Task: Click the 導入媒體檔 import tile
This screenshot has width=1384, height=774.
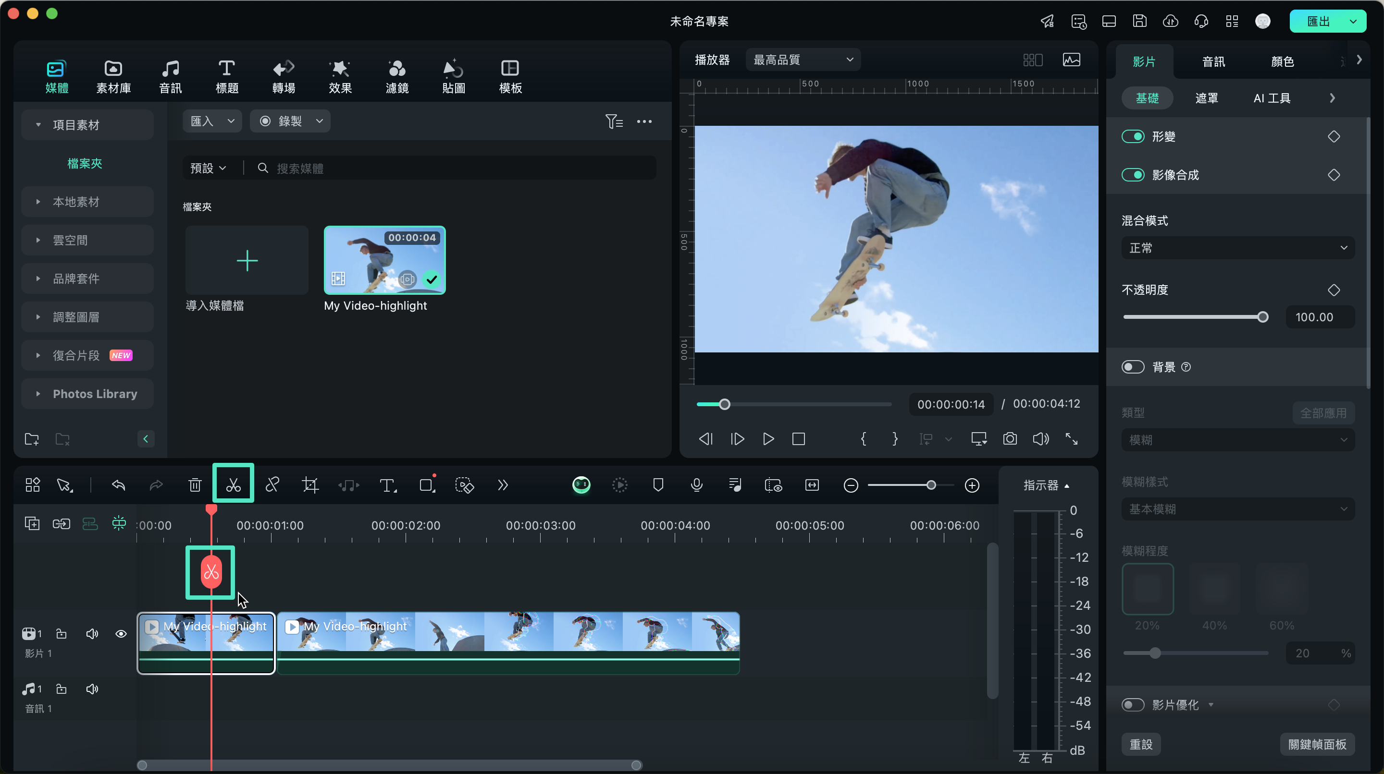Action: coord(247,260)
